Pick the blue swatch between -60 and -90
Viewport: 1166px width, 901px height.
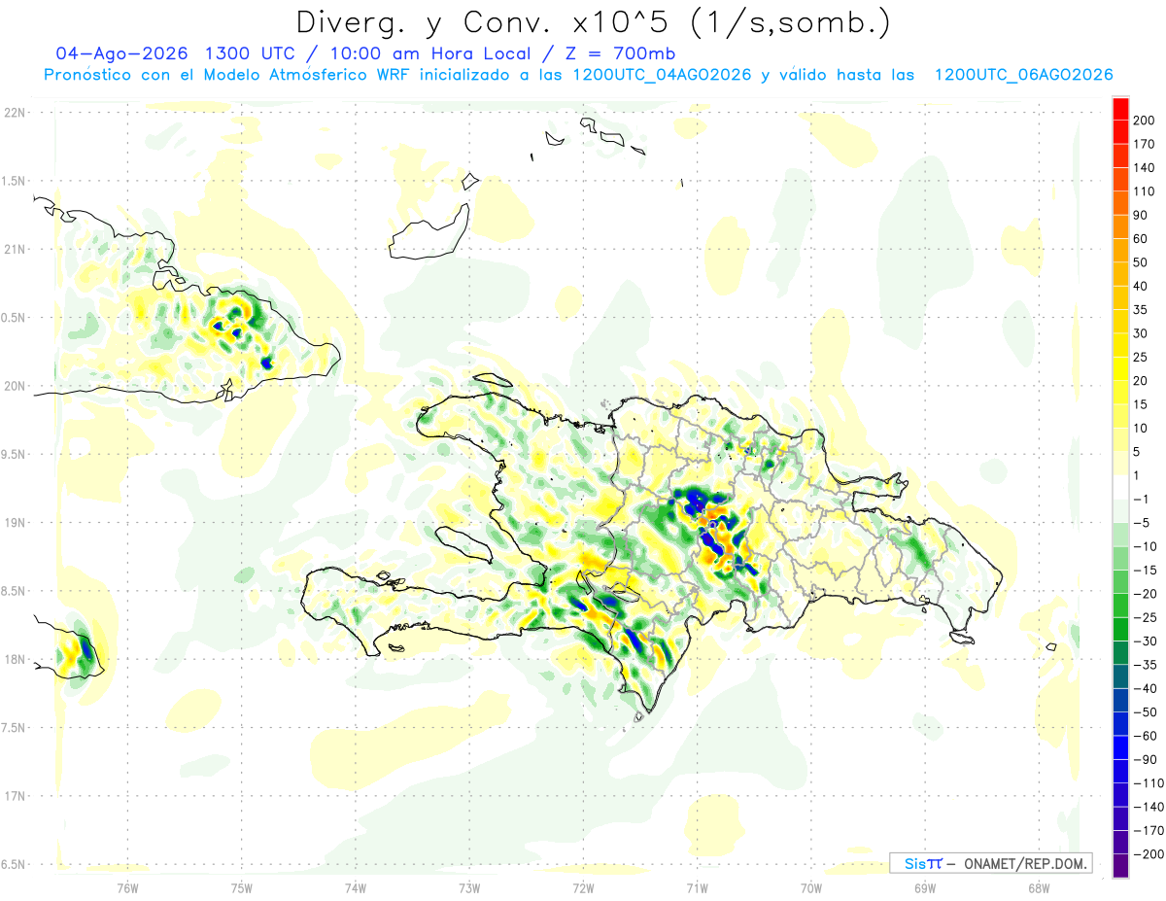point(1120,746)
